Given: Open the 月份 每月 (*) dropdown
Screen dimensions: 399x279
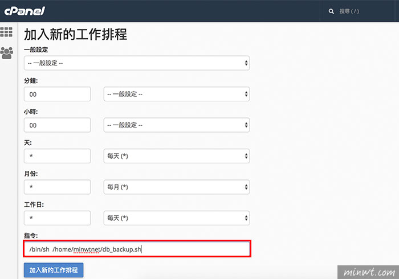Looking at the screenshot, I should [x=177, y=187].
